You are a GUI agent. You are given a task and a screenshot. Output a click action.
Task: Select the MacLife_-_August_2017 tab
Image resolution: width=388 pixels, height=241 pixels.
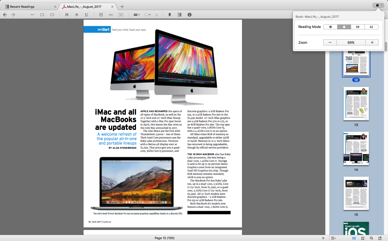(x=87, y=7)
